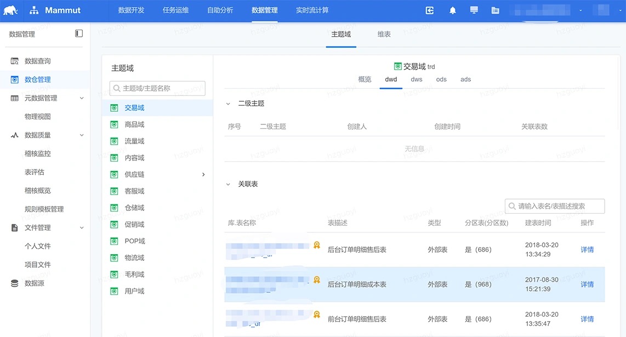The image size is (626, 337).
Task: Collapse the 数据管理 sidebar panel icon
Action: click(x=79, y=33)
